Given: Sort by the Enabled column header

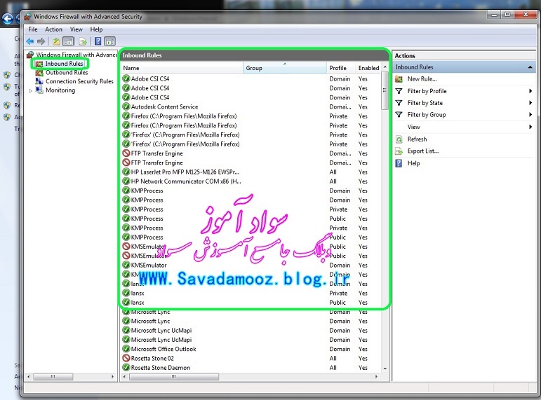Looking at the screenshot, I should click(368, 68).
